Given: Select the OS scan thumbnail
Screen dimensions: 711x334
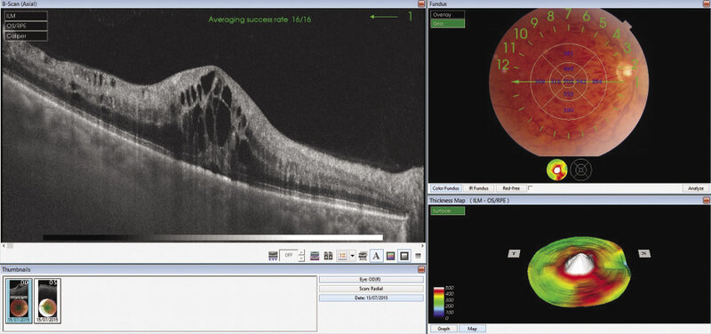Looking at the screenshot, I should (48, 301).
